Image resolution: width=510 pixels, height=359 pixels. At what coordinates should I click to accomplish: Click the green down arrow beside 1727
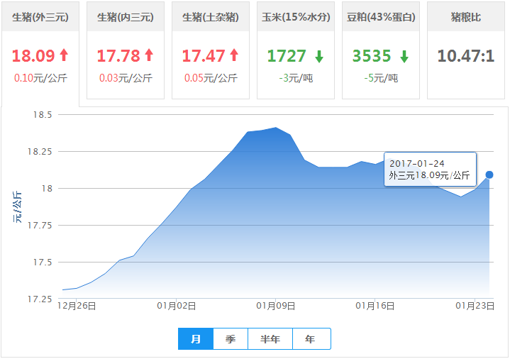(x=319, y=56)
